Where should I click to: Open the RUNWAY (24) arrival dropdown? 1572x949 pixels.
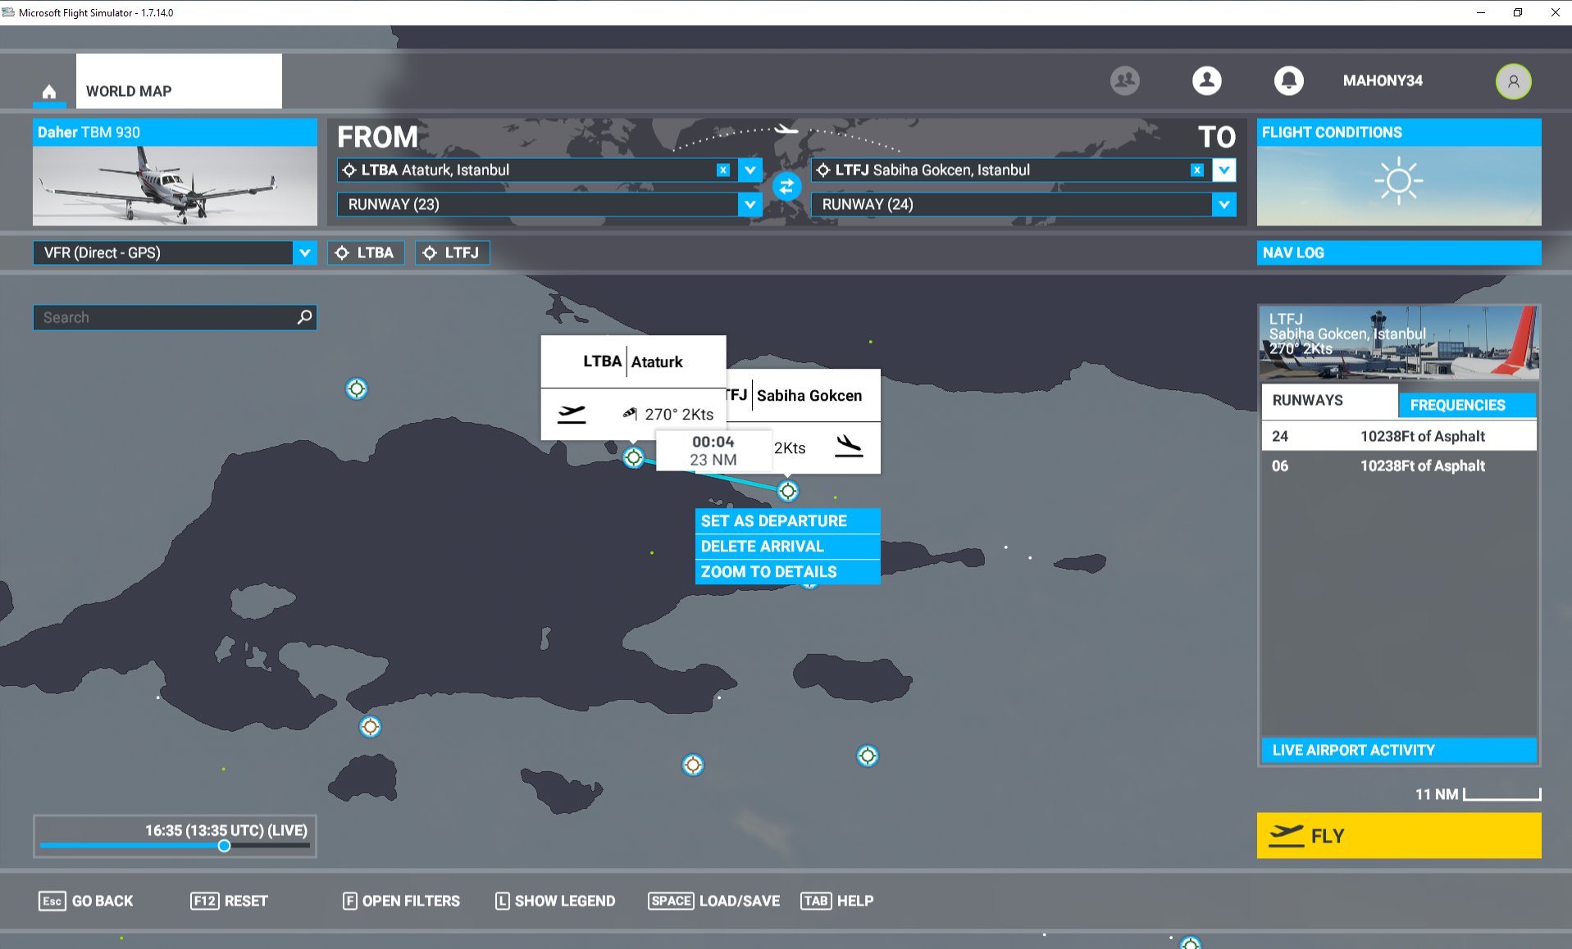click(x=1223, y=205)
